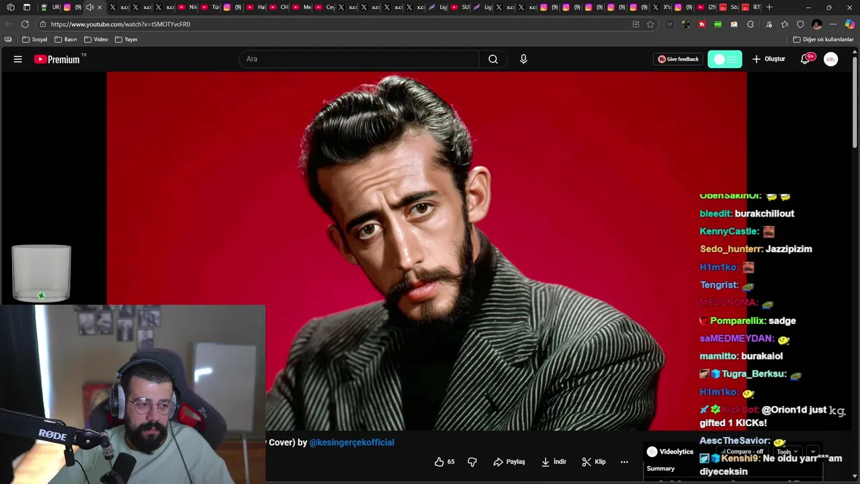Image resolution: width=860 pixels, height=484 pixels.
Task: Click the browser address bar URL
Action: point(121,24)
